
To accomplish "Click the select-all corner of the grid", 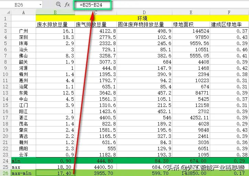I will tap(6, 12).
